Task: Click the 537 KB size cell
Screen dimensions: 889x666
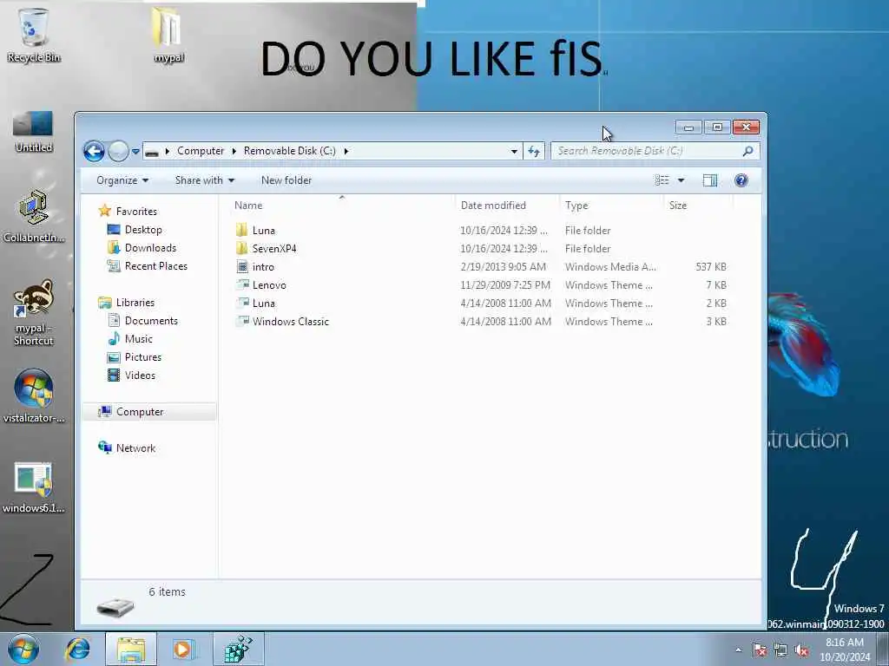Action: [x=710, y=267]
